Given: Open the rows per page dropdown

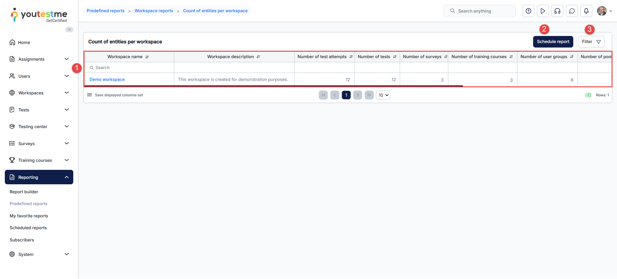Looking at the screenshot, I should (x=383, y=95).
